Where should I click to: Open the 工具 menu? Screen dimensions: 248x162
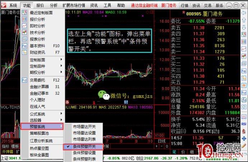tap(107, 5)
